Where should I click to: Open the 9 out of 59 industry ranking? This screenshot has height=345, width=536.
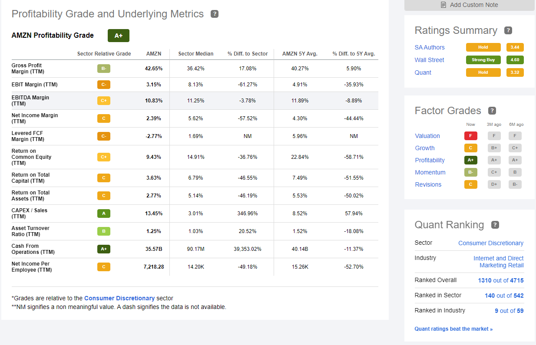coord(509,311)
